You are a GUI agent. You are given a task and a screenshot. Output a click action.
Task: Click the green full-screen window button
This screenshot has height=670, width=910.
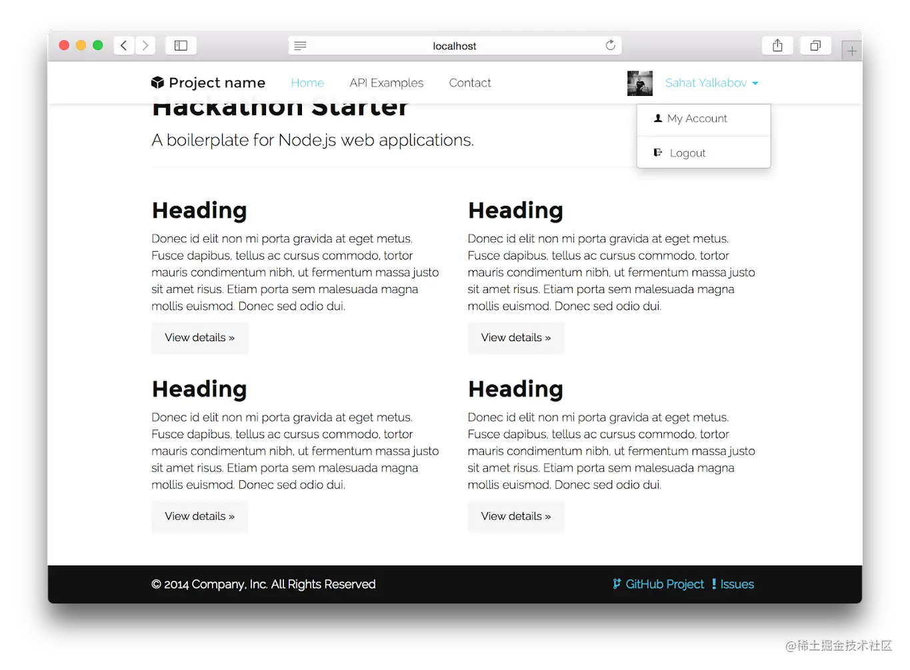[98, 45]
